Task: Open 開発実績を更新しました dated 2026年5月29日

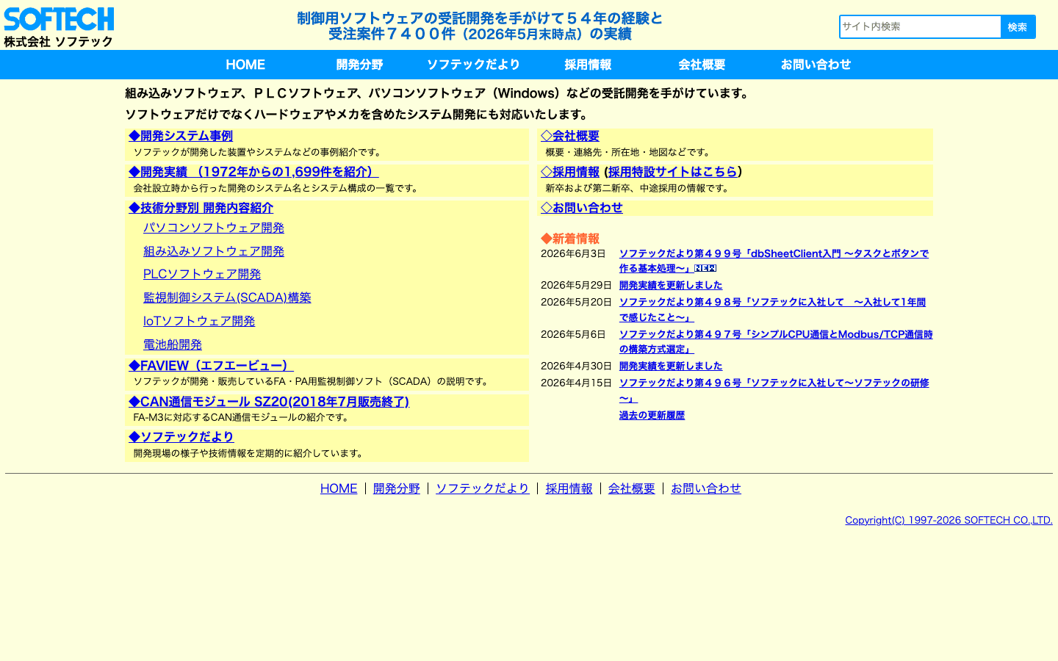Action: [671, 285]
